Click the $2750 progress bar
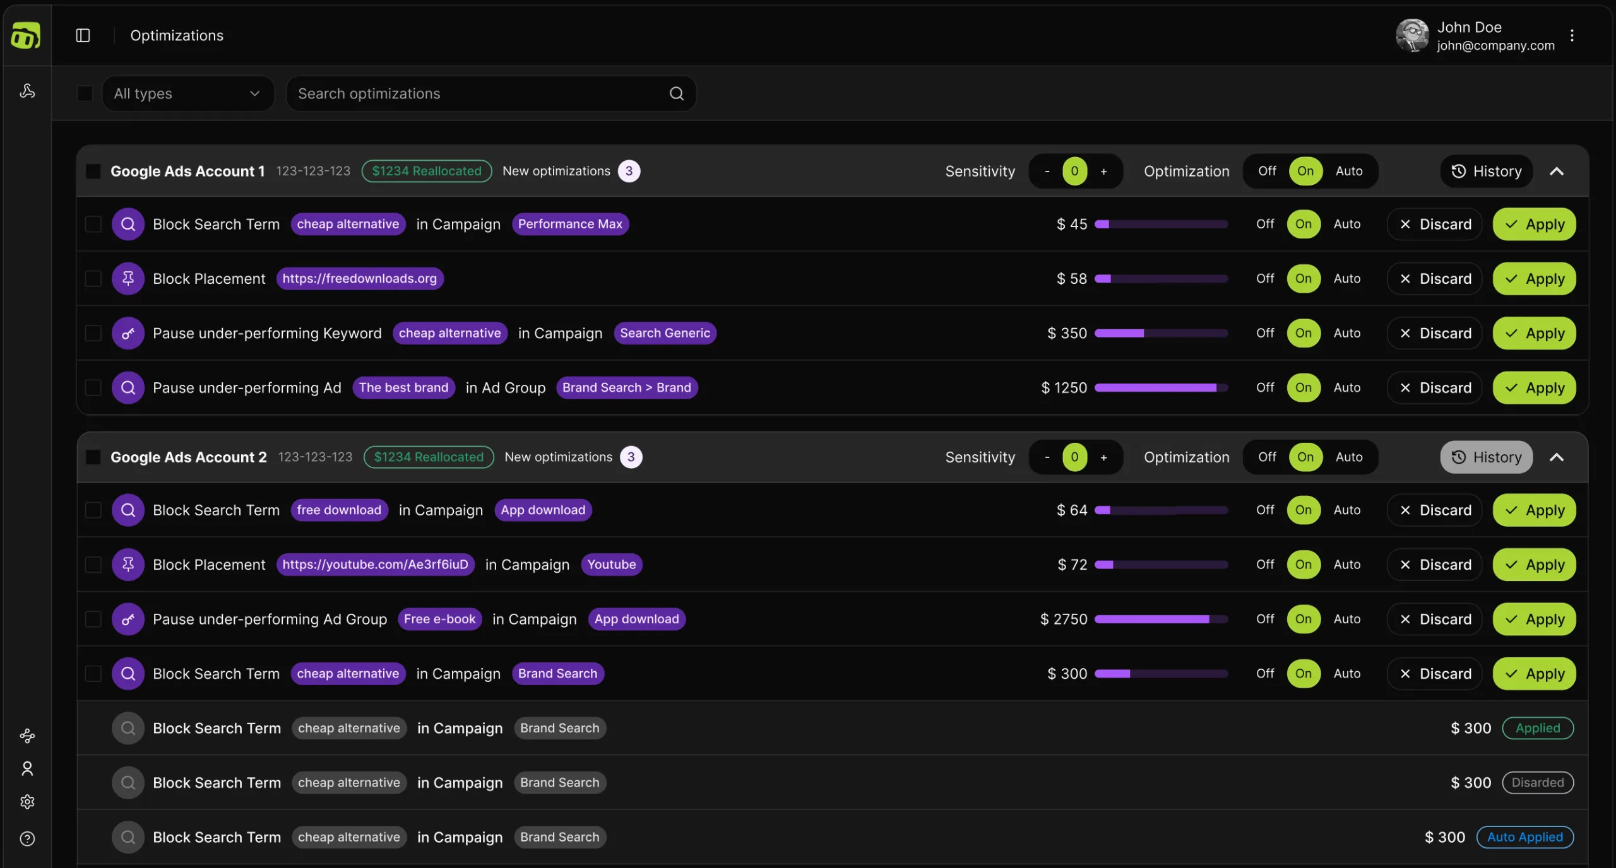The image size is (1616, 868). pyautogui.click(x=1161, y=619)
